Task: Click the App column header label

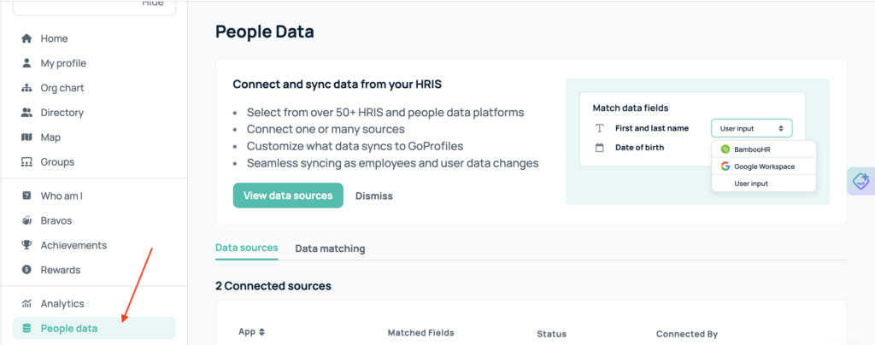Action: 247,331
